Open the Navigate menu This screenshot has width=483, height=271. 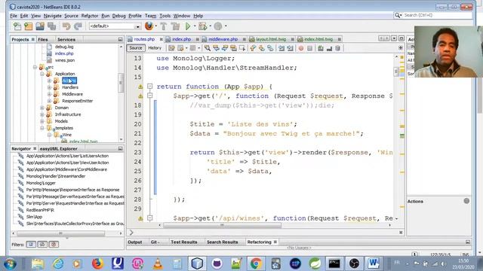pyautogui.click(x=52, y=16)
